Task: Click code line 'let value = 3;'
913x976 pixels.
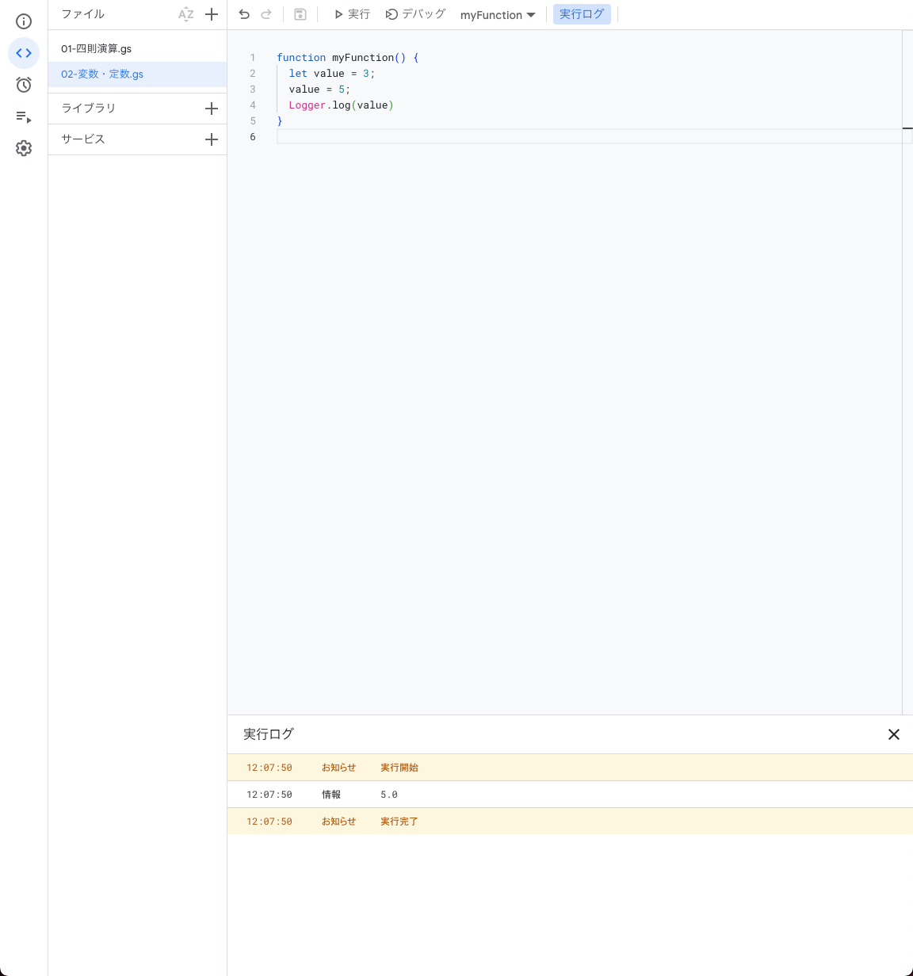Action: click(x=332, y=74)
